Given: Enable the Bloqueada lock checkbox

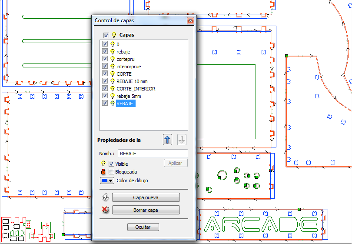Looking at the screenshot, I should [111, 172].
